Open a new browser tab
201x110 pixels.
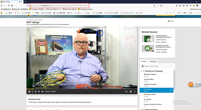(25, 2)
